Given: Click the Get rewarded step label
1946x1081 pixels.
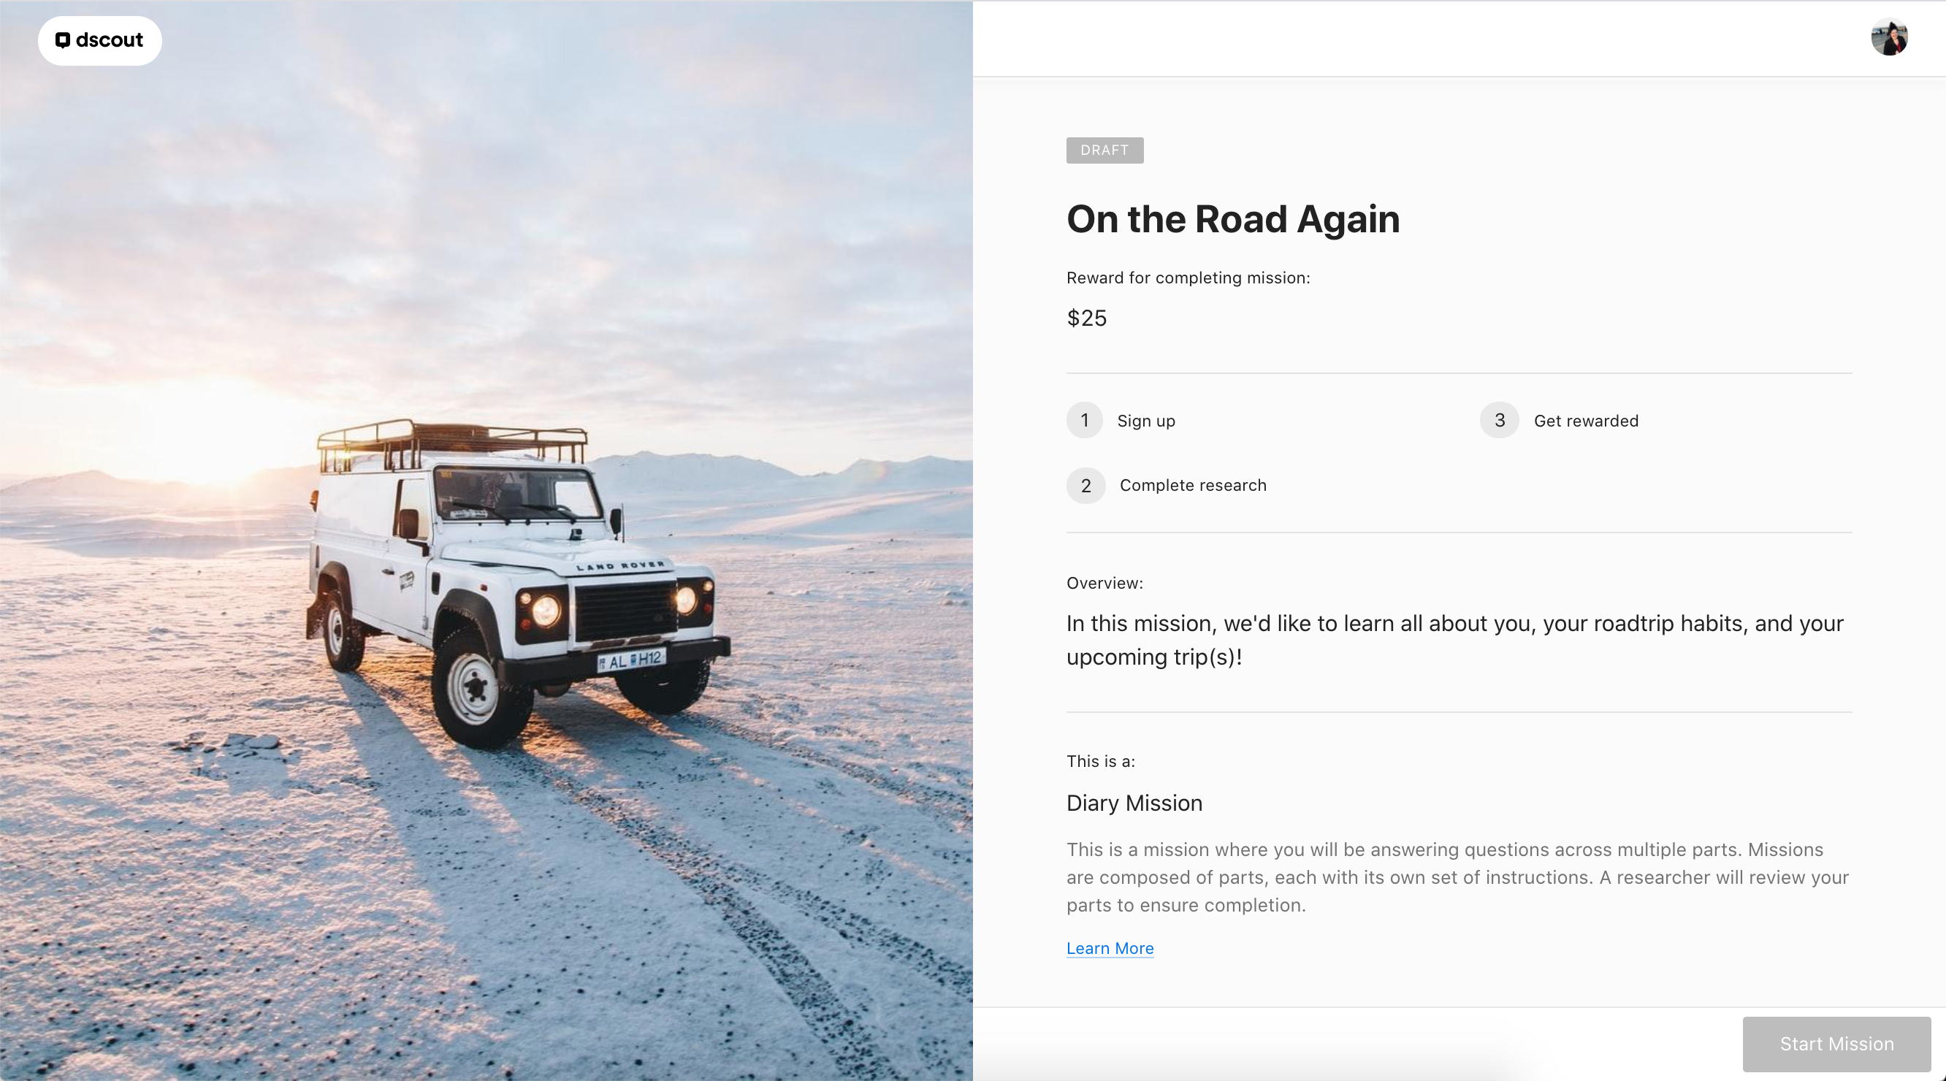Looking at the screenshot, I should pyautogui.click(x=1586, y=421).
